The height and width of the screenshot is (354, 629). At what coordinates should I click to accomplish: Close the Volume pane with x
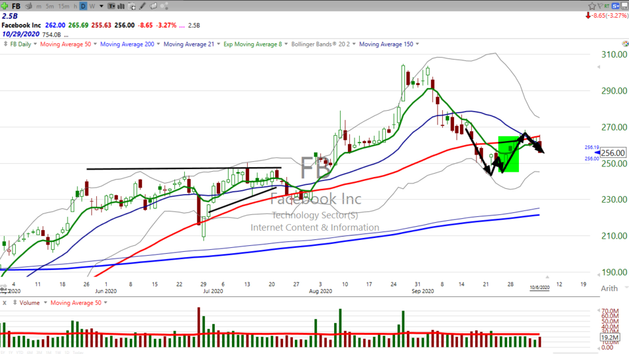5,303
